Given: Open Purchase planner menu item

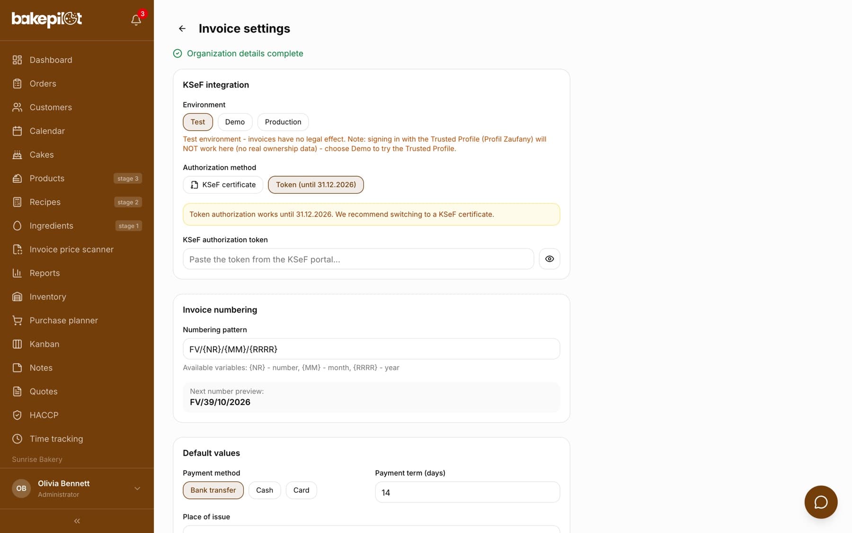Looking at the screenshot, I should pyautogui.click(x=77, y=320).
